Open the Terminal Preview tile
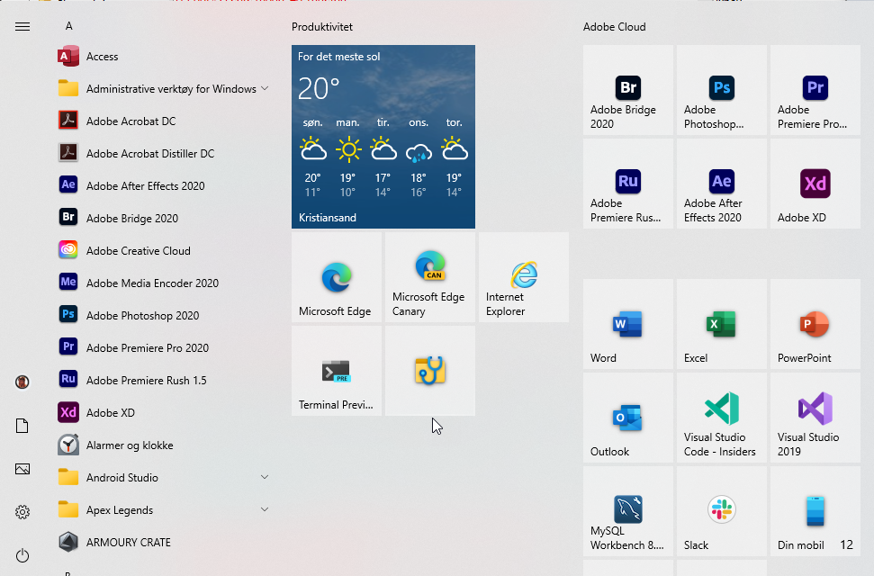Viewport: 874px width, 576px height. tap(337, 371)
